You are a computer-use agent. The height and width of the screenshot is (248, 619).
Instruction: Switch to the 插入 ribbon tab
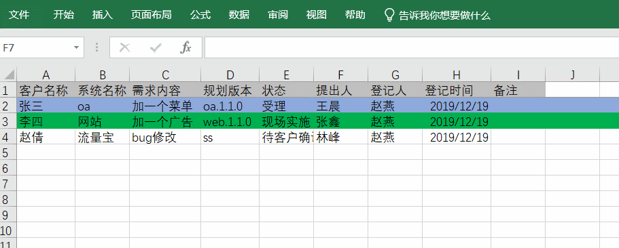pyautogui.click(x=102, y=15)
